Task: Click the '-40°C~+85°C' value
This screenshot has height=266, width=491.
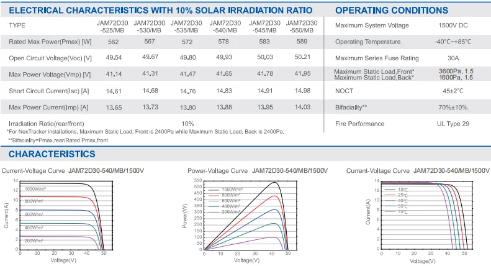Action: pyautogui.click(x=453, y=42)
